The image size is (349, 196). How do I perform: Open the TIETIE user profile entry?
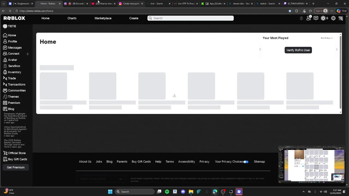click(x=10, y=26)
